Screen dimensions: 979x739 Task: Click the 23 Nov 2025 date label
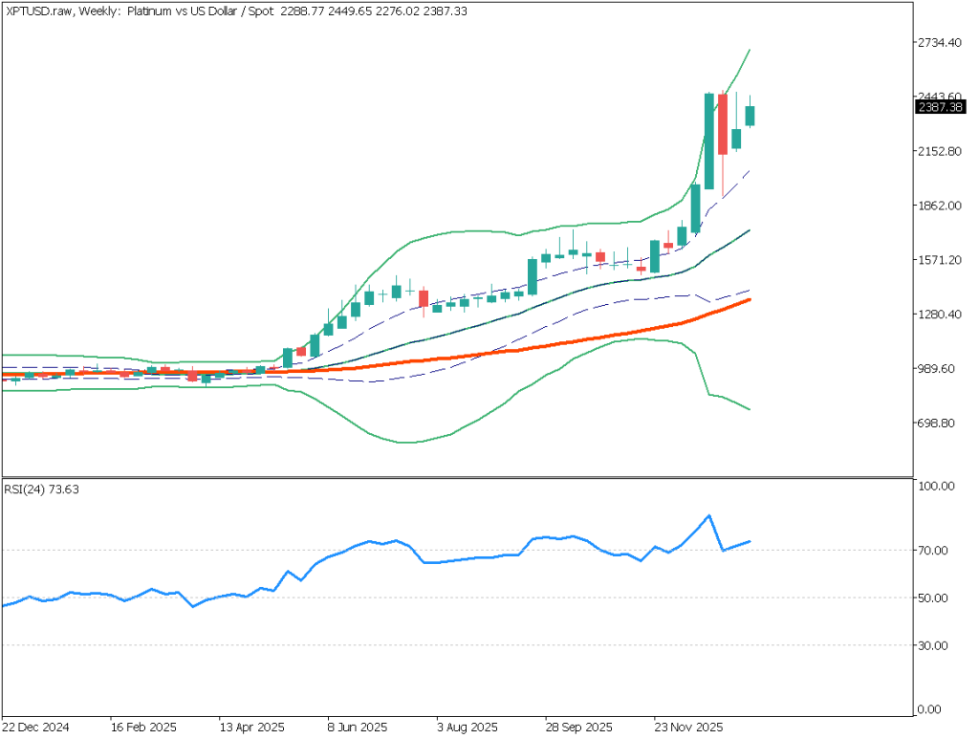pos(688,727)
